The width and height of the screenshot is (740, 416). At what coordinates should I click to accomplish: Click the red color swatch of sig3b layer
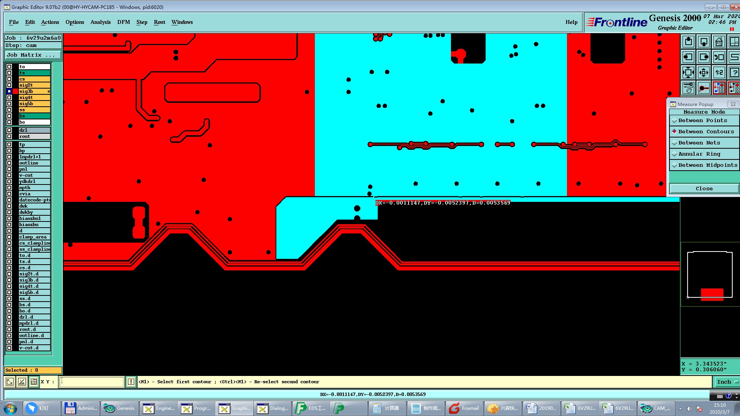tap(15, 91)
